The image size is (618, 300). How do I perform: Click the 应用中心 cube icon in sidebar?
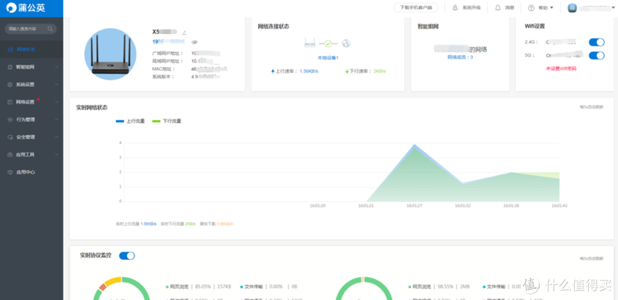10,172
